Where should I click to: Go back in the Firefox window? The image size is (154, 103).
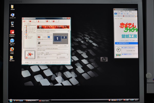(x=115, y=14)
